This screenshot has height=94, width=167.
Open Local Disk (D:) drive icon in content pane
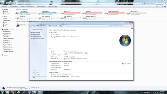point(39,13)
